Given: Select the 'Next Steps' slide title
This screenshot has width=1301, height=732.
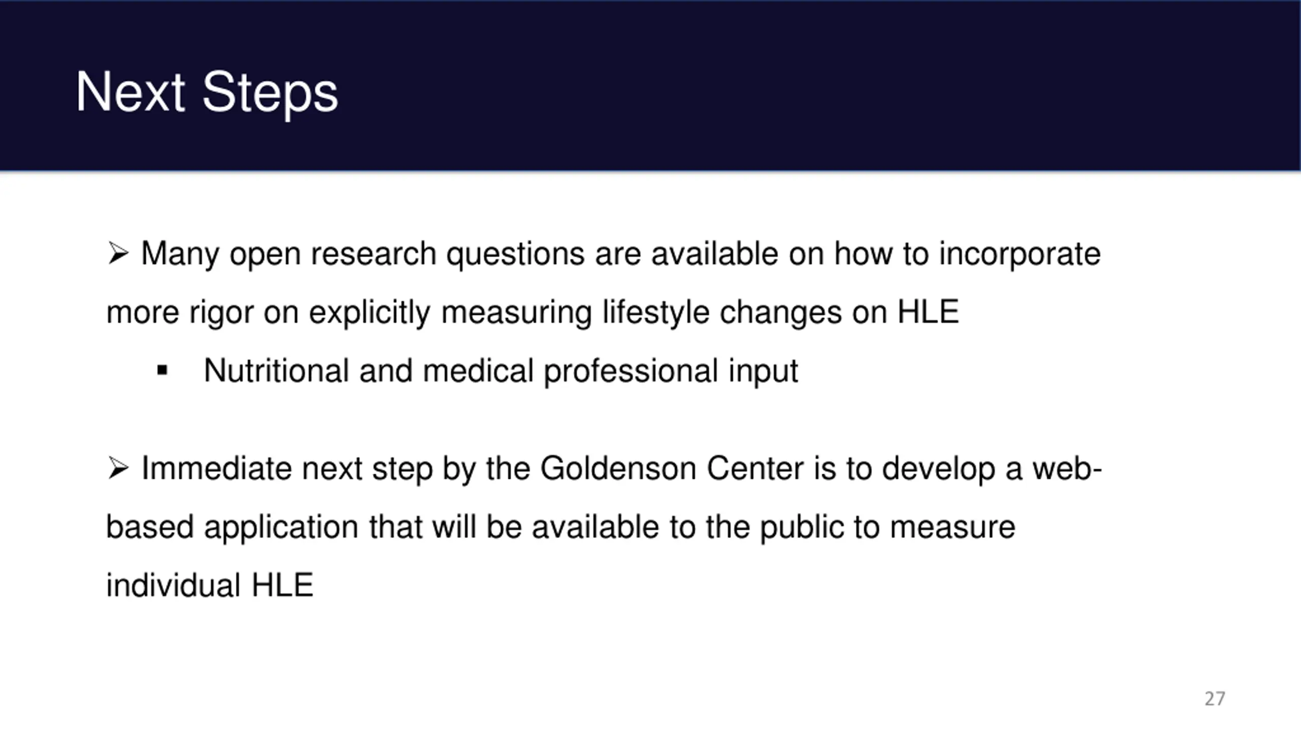Looking at the screenshot, I should coord(207,92).
